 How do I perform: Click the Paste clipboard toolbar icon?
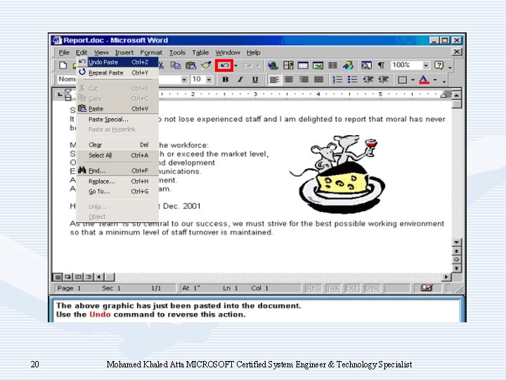point(190,65)
